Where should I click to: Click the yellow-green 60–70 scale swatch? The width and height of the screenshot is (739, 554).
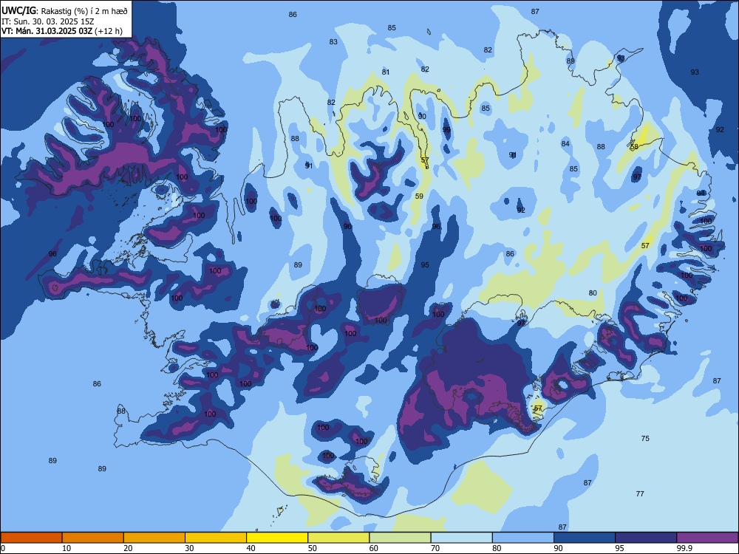[400, 538]
